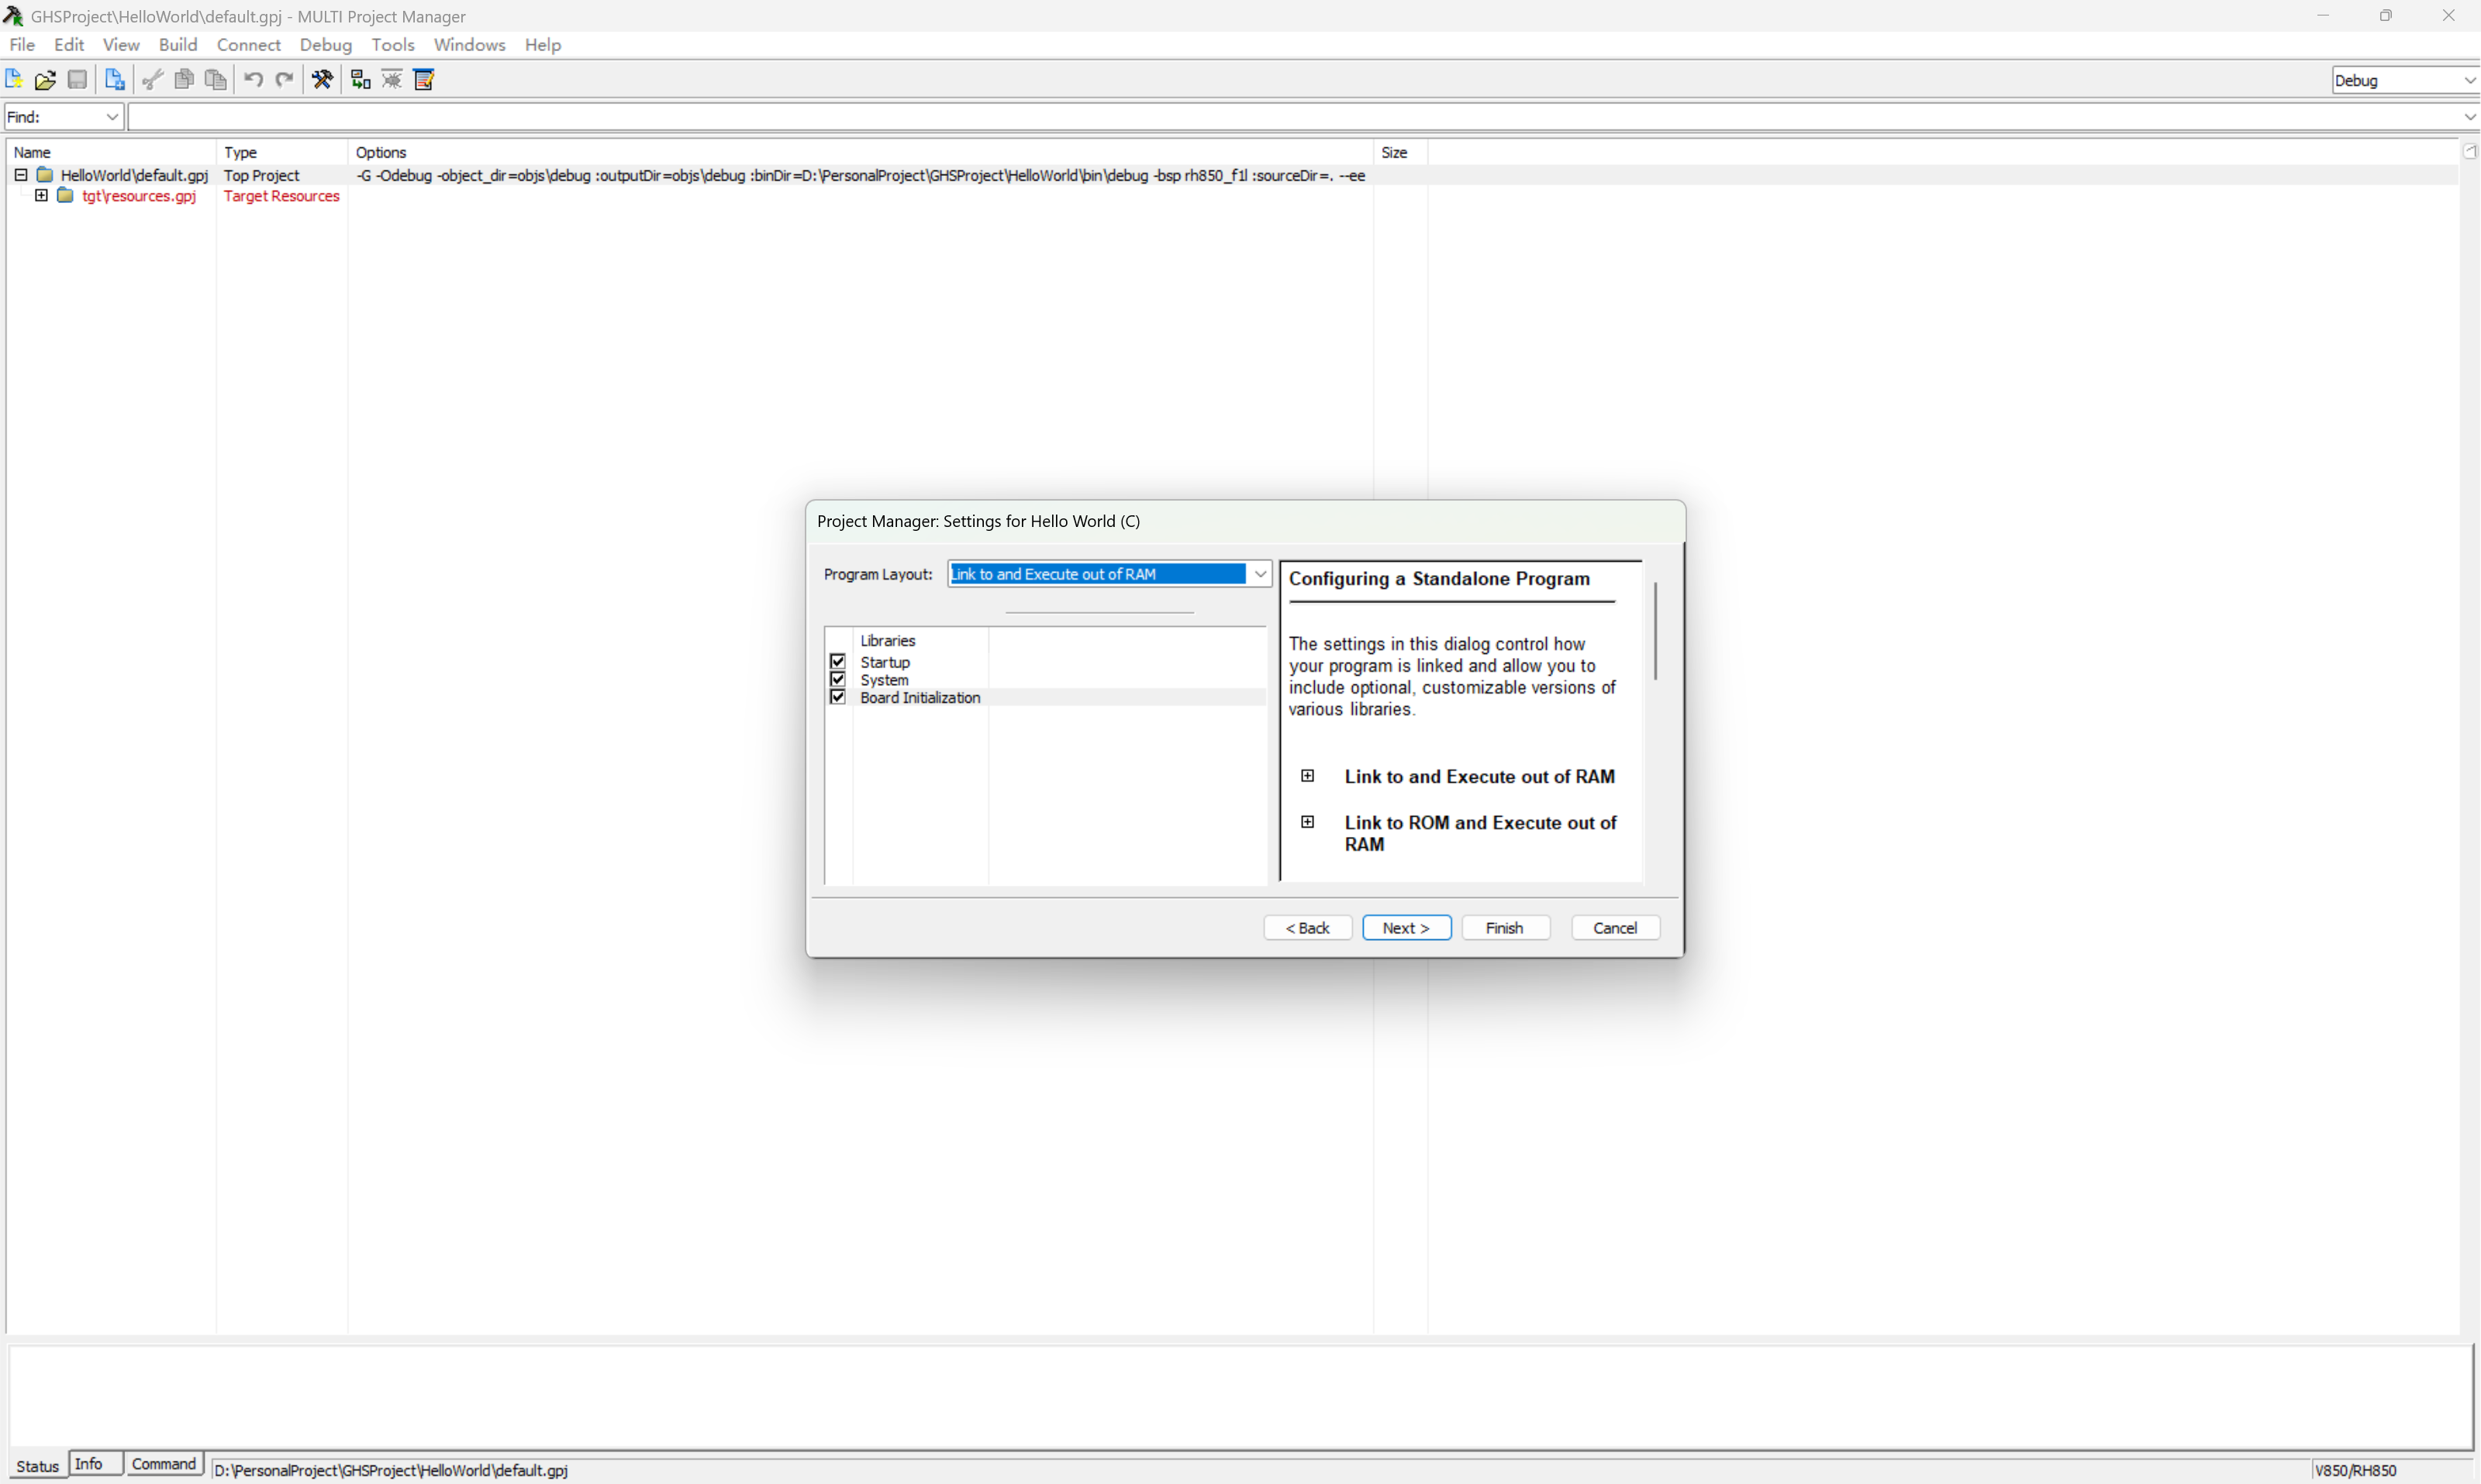Expand the tgt\resources.gpj tree node
The height and width of the screenshot is (1484, 2481).
(41, 196)
